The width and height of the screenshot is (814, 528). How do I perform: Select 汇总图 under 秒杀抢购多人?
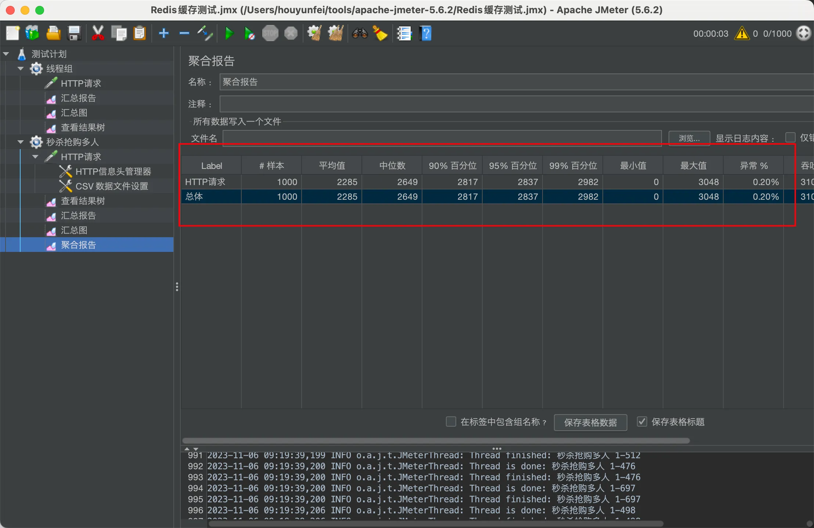pyautogui.click(x=74, y=230)
